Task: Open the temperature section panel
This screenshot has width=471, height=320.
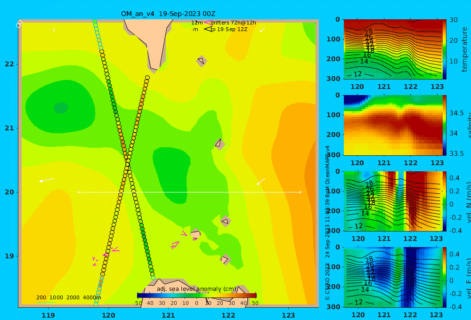Action: (x=393, y=49)
